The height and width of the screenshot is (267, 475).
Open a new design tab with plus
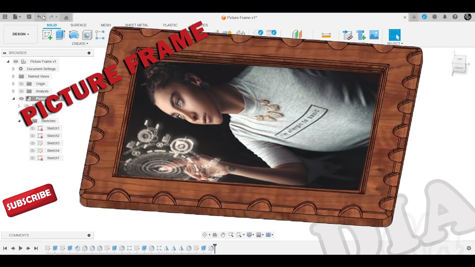tap(414, 17)
